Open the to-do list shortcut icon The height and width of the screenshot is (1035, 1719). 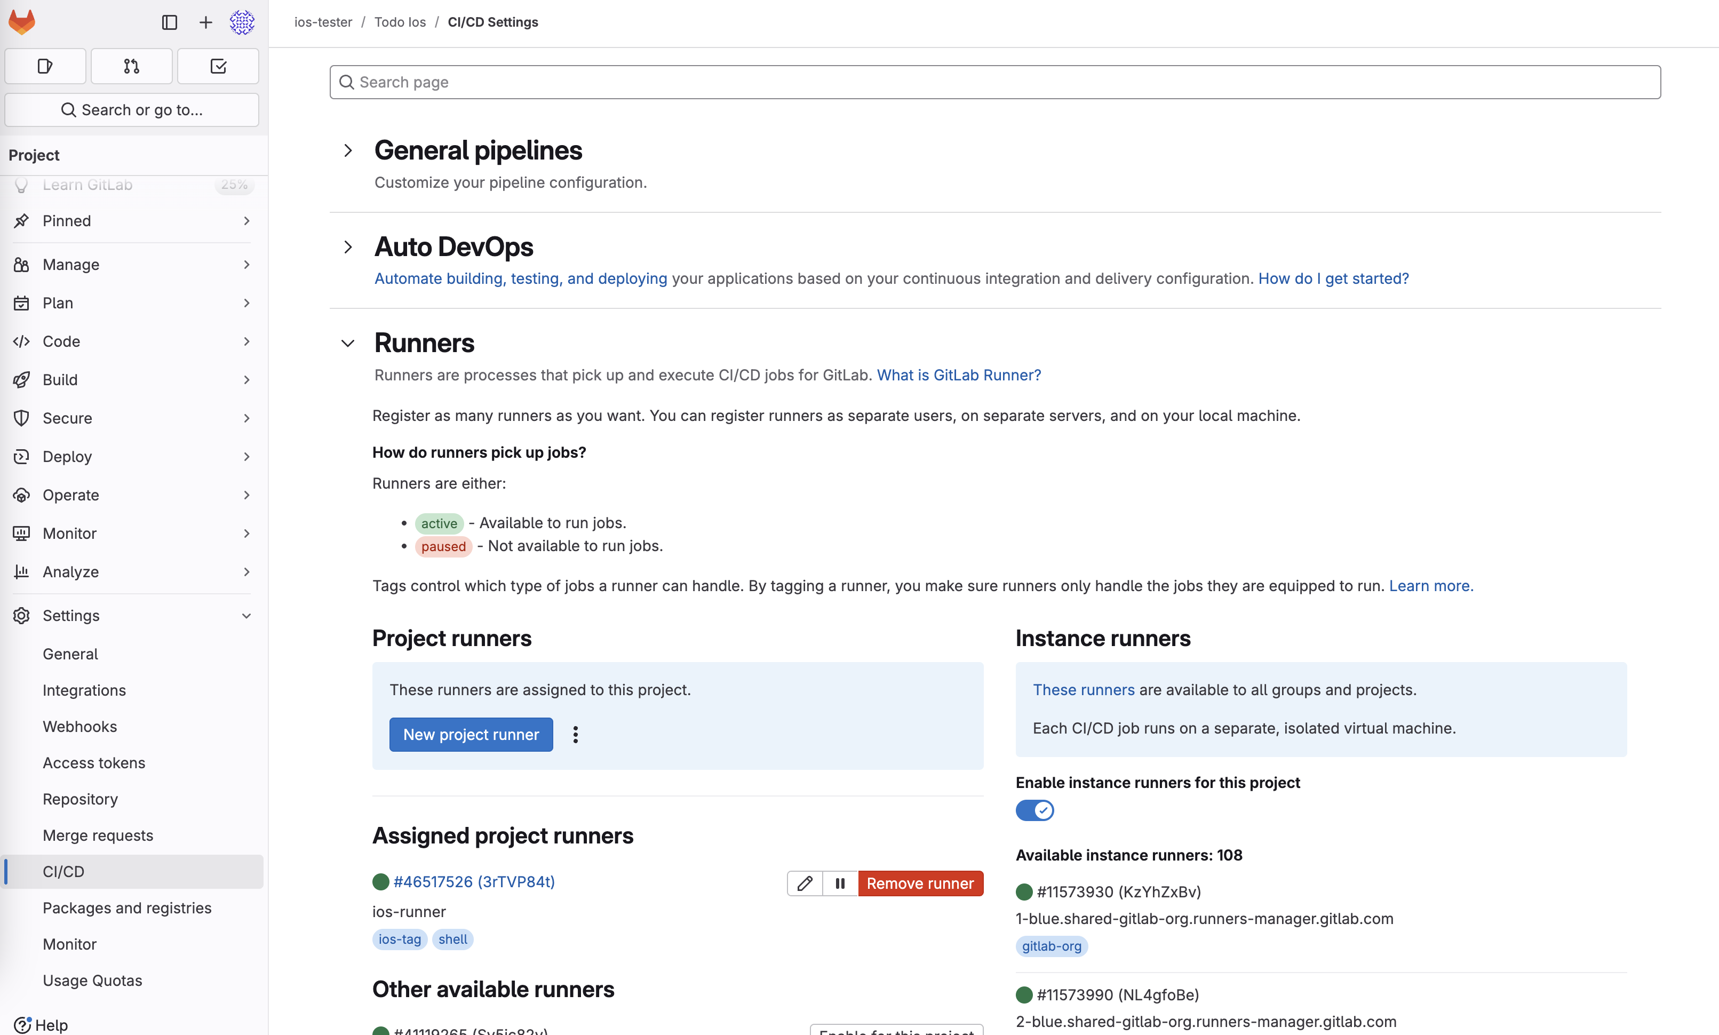[218, 66]
